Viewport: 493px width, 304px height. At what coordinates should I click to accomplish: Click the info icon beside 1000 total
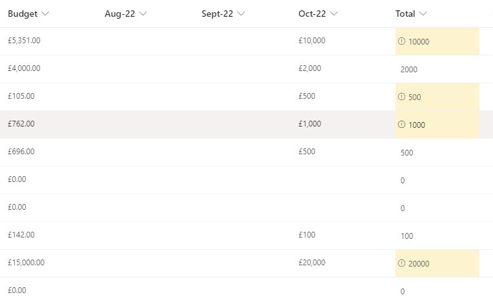coord(401,125)
